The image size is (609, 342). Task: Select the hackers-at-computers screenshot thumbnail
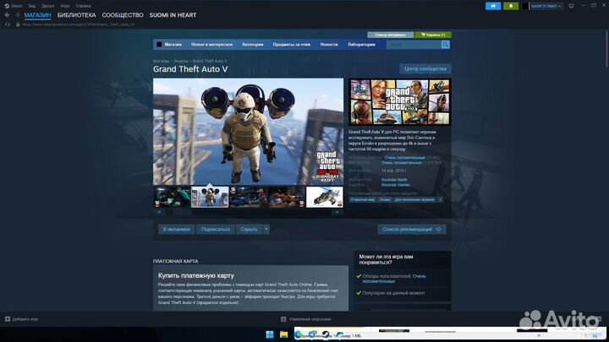coord(172,197)
